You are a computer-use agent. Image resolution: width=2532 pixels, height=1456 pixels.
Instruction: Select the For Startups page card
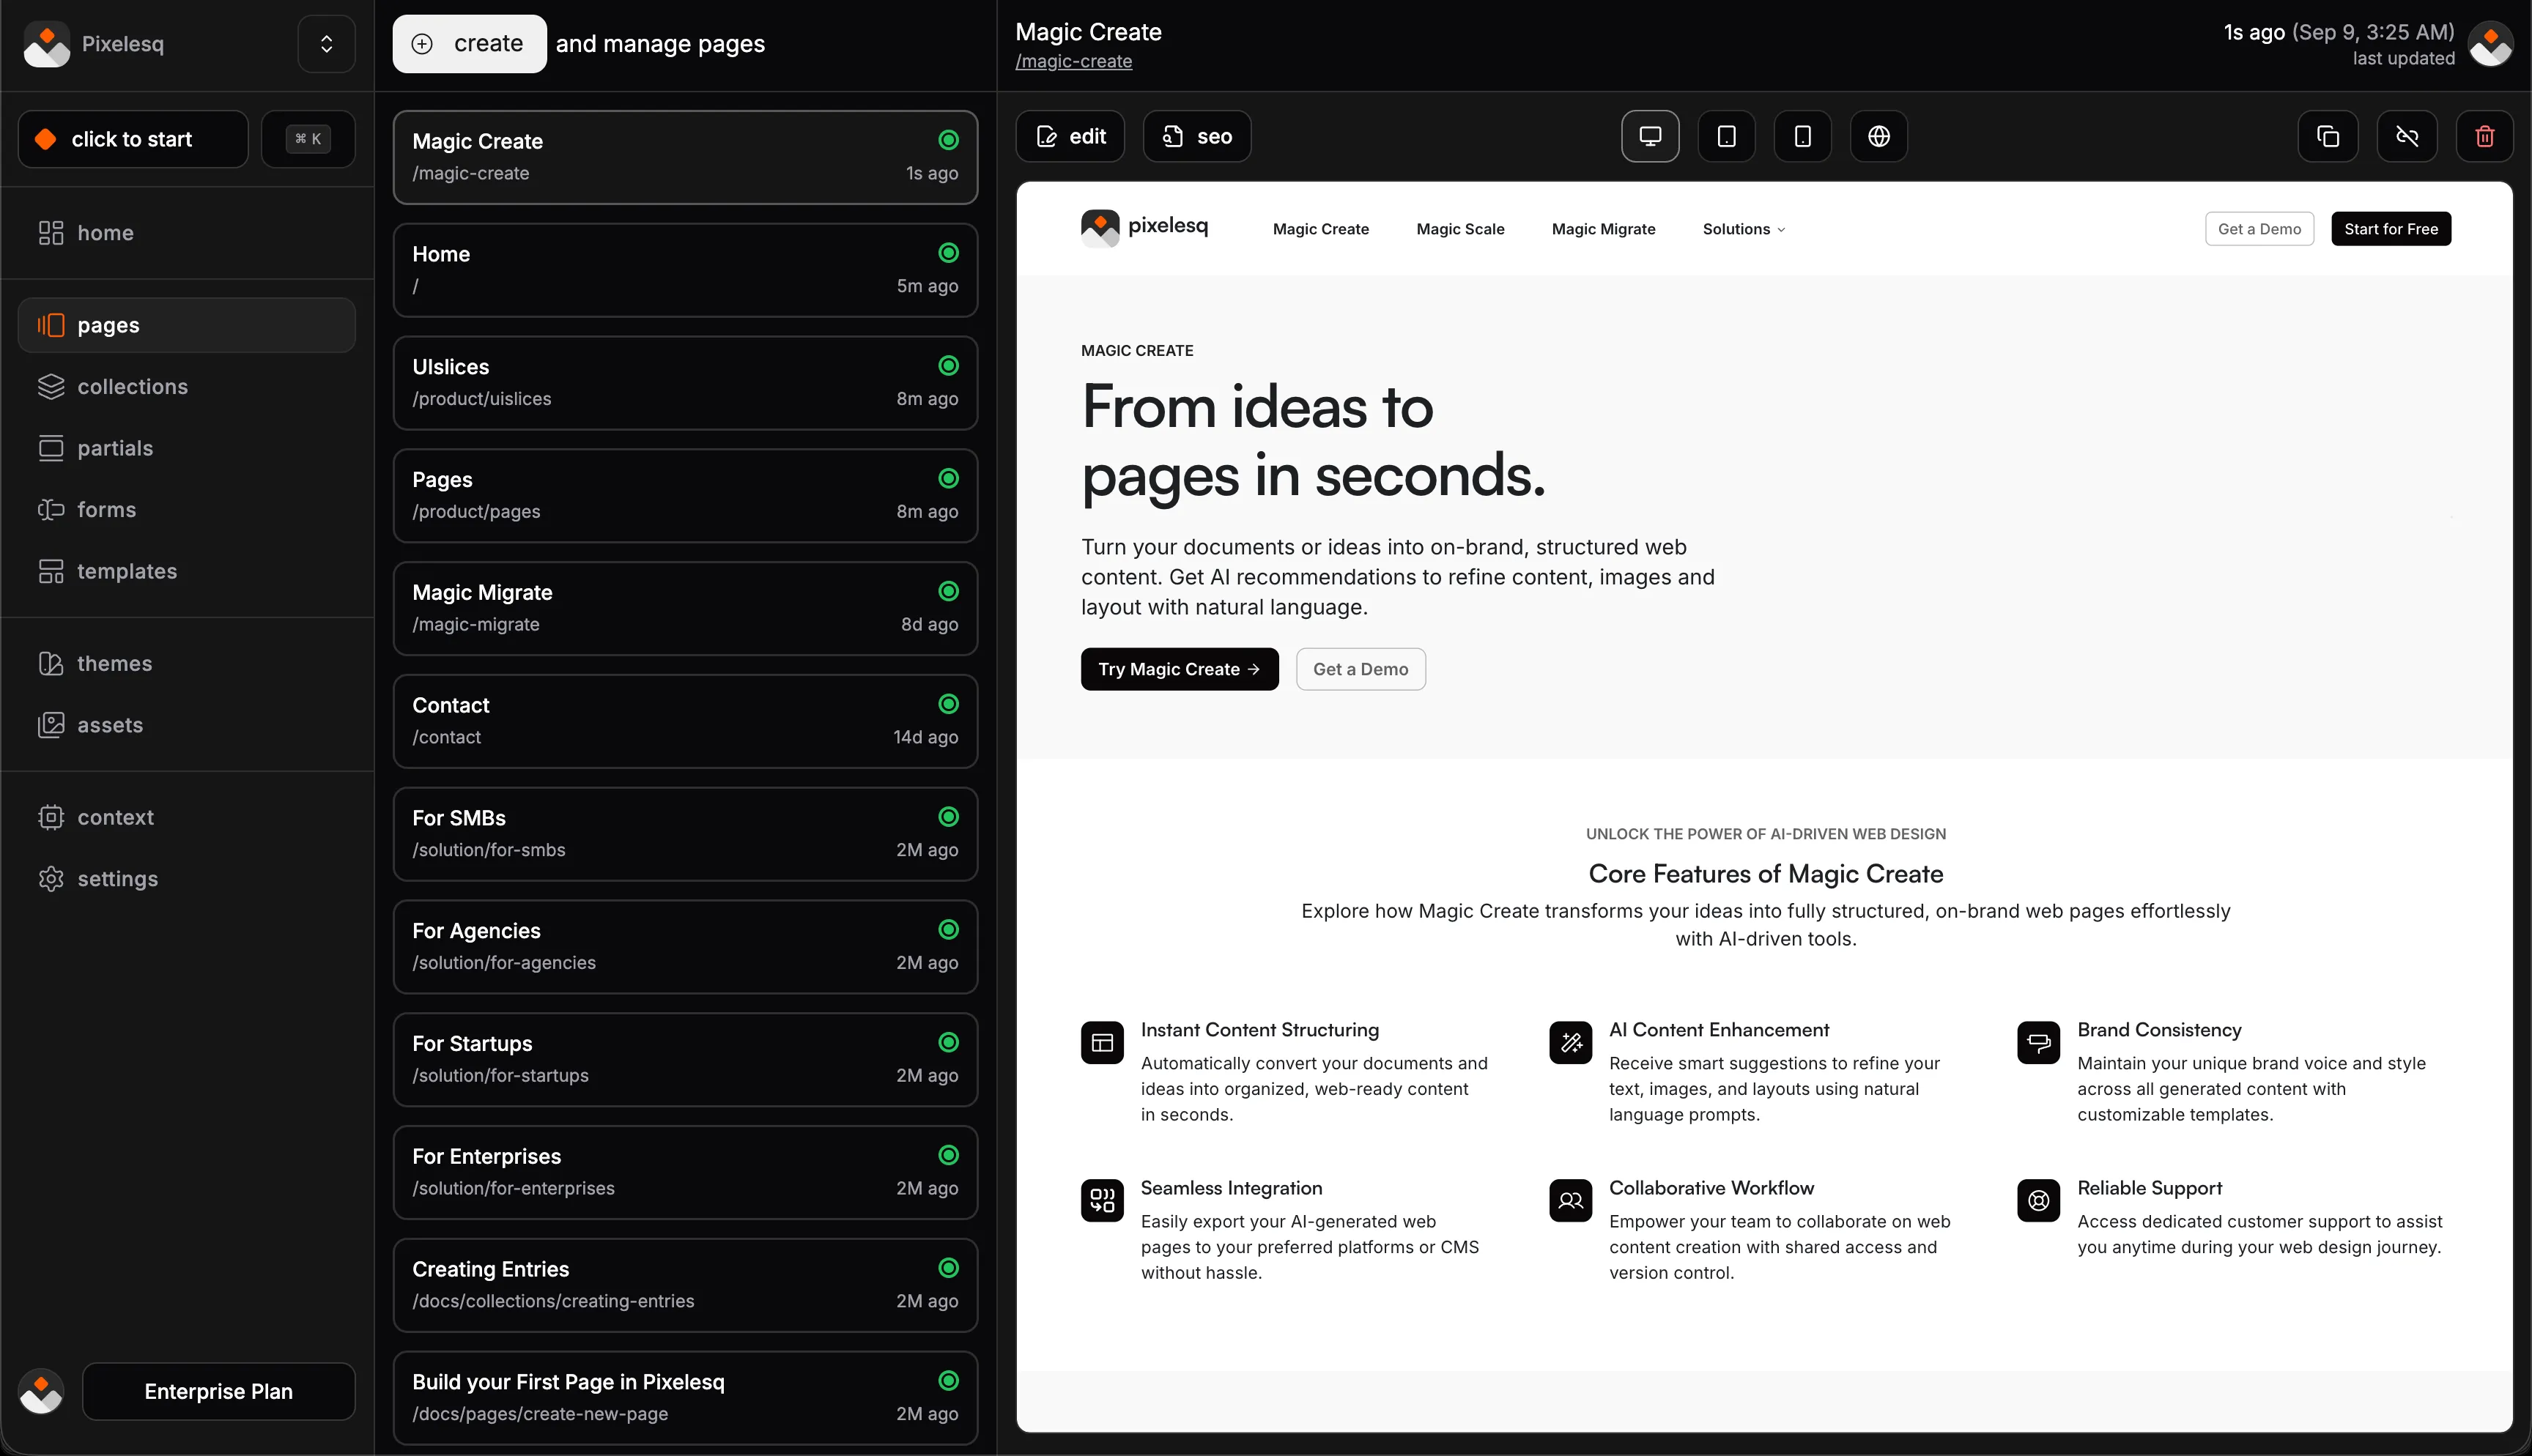coord(685,1060)
